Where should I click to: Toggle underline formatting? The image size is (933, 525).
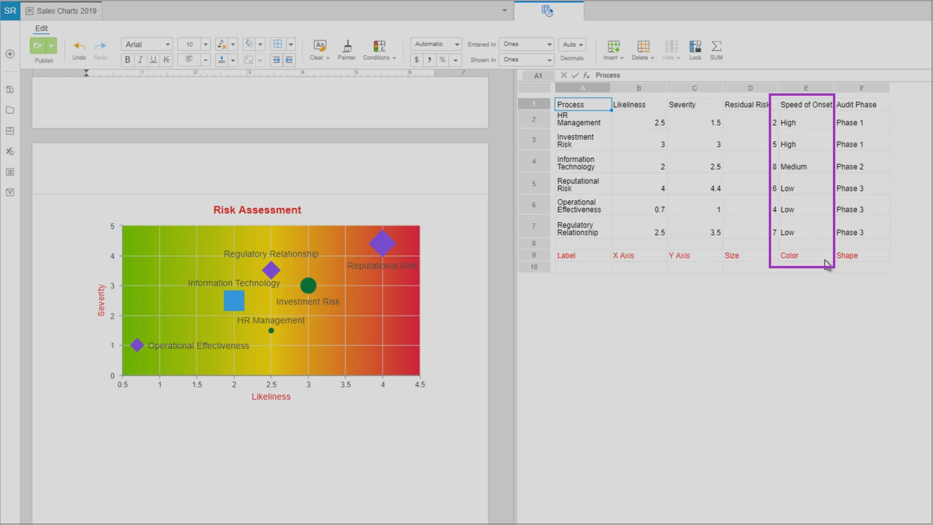point(154,60)
